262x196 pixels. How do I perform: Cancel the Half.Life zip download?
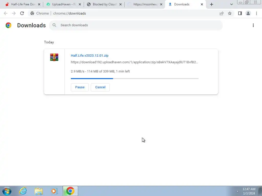tap(100, 87)
